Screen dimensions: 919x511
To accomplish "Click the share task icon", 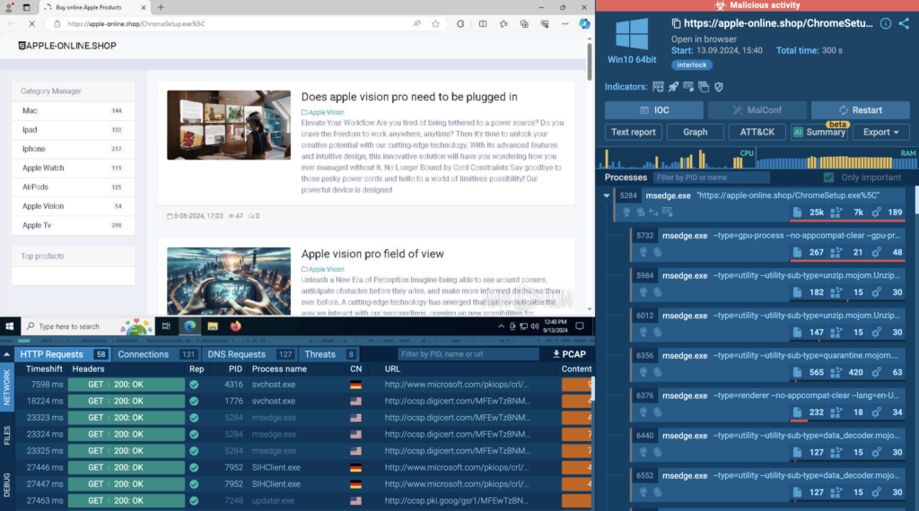I will (x=904, y=24).
